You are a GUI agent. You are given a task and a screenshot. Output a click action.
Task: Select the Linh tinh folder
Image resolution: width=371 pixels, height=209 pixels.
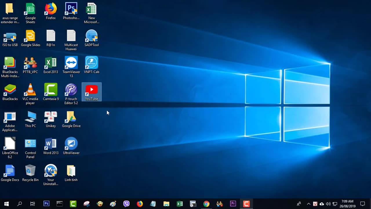[71, 174]
